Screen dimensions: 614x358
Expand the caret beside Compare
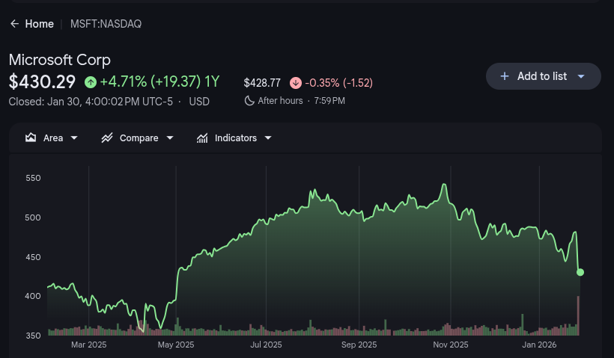point(170,138)
